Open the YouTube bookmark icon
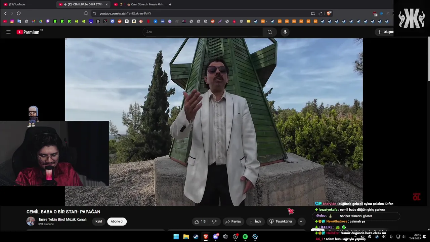 pyautogui.click(x=5, y=21)
